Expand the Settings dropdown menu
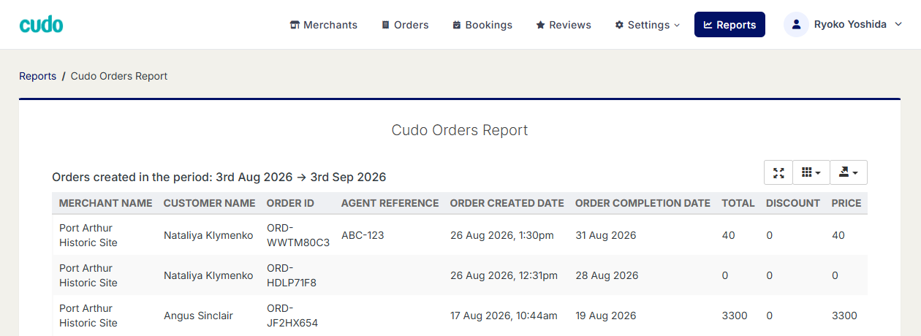 (x=647, y=25)
